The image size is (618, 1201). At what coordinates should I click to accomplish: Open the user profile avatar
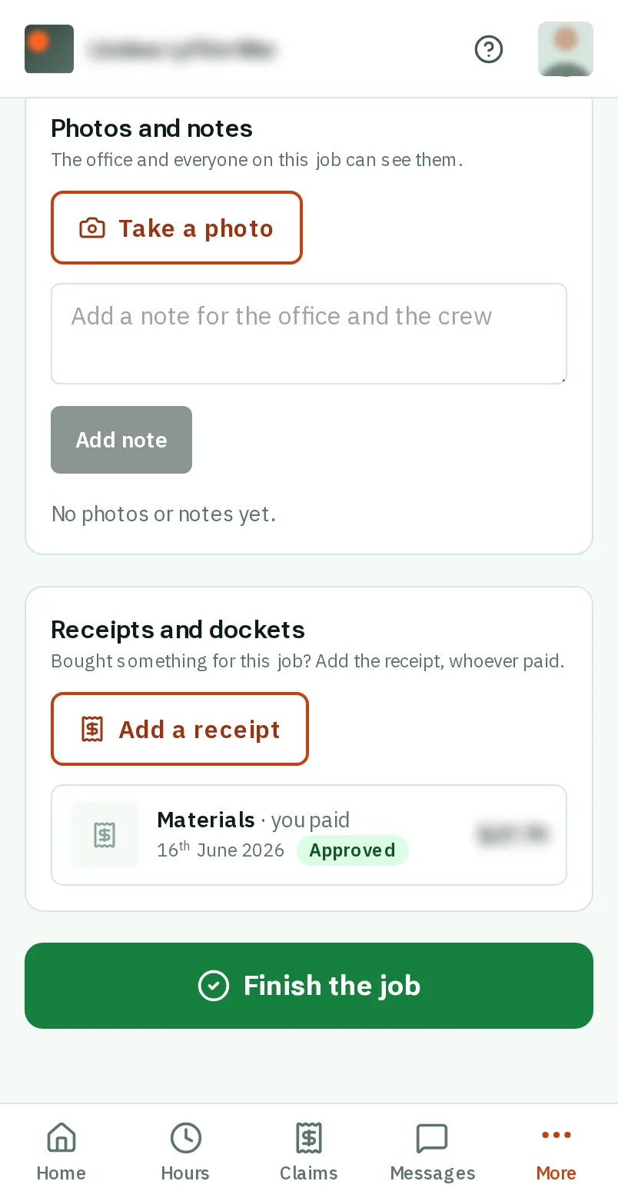tap(566, 49)
